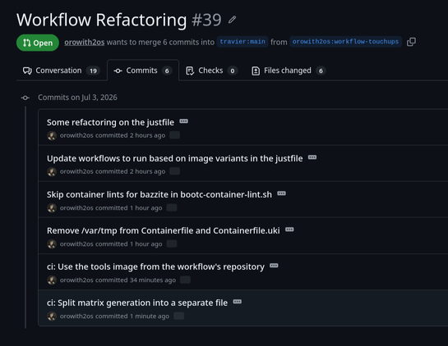Screen dimensions: 448x346
Task: Click the #39 pull request number
Action: point(206,20)
